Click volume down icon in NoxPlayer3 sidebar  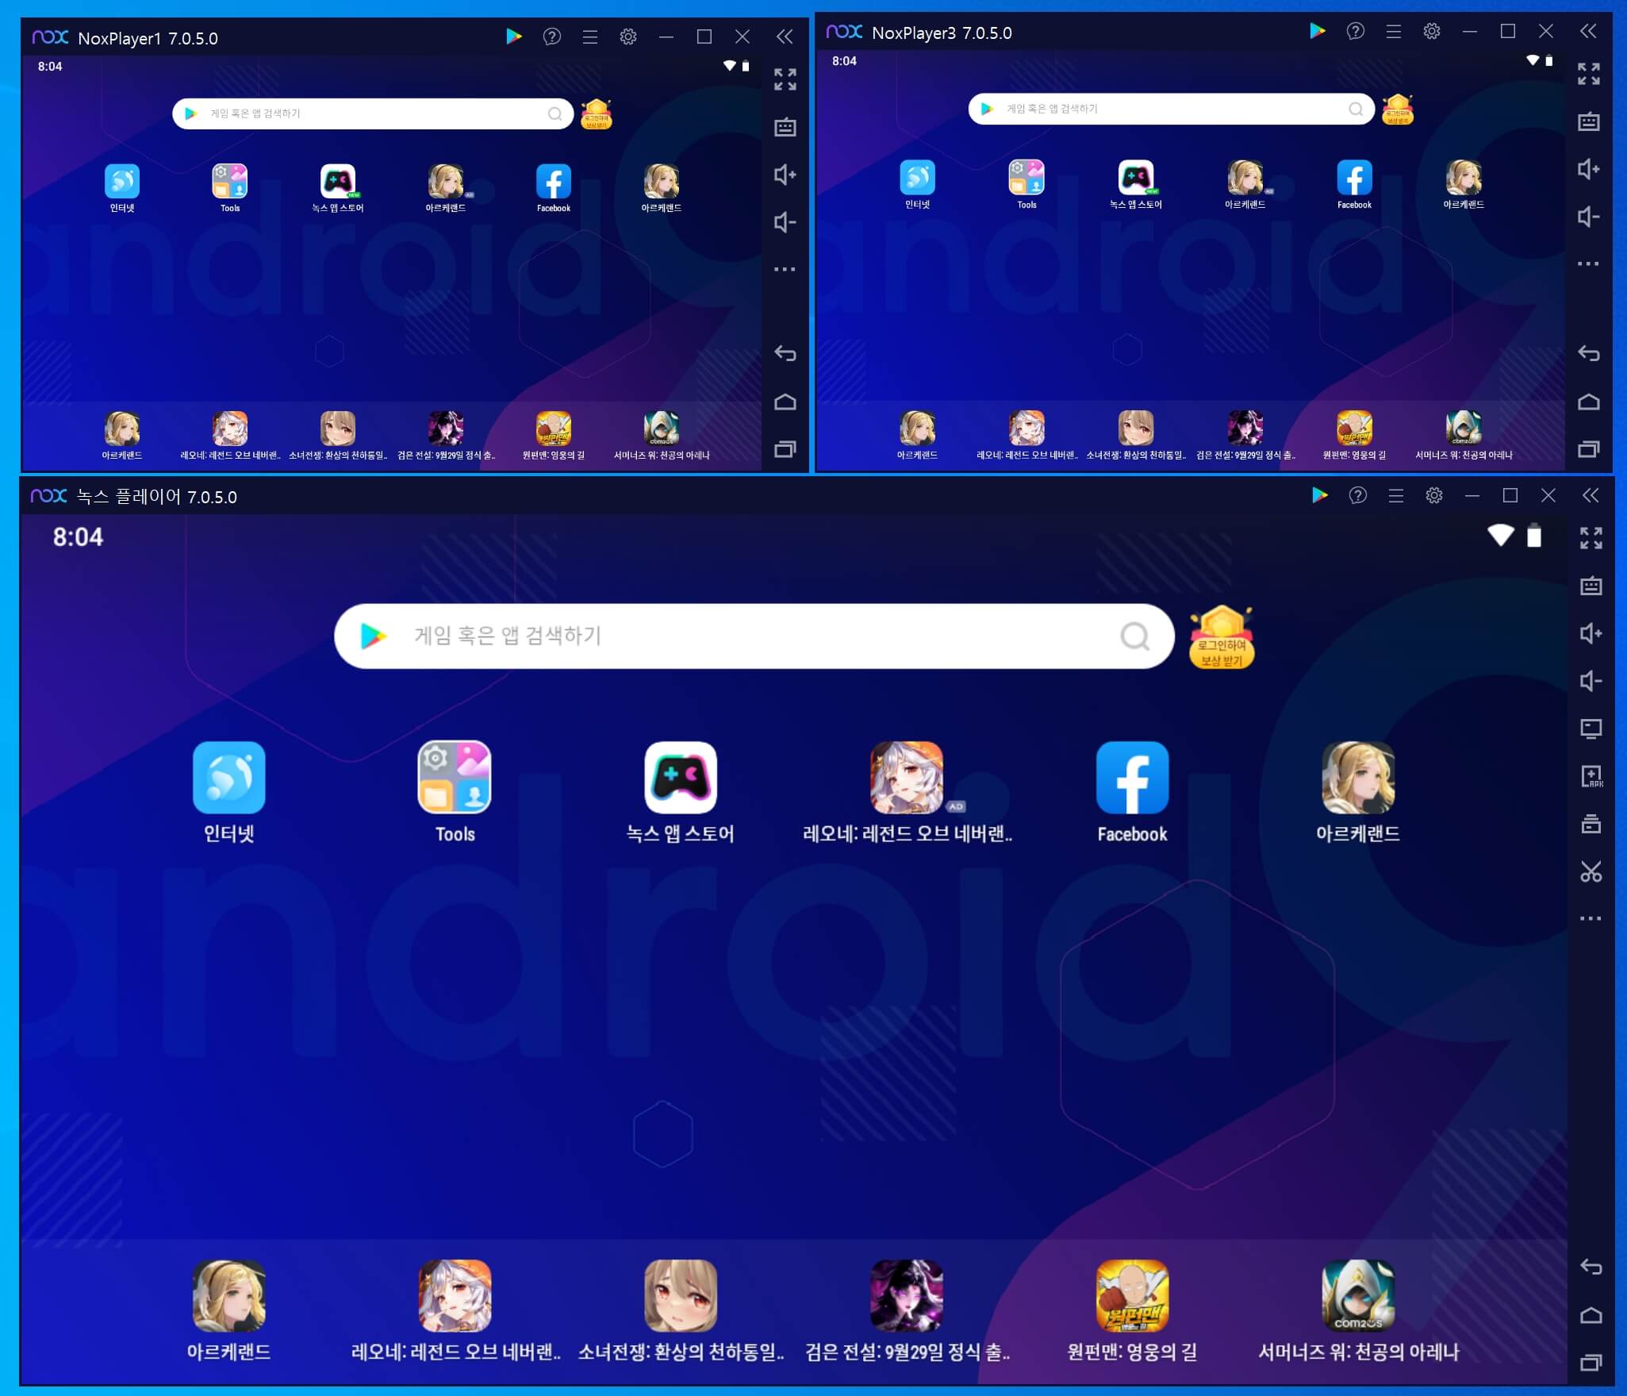tap(1588, 217)
